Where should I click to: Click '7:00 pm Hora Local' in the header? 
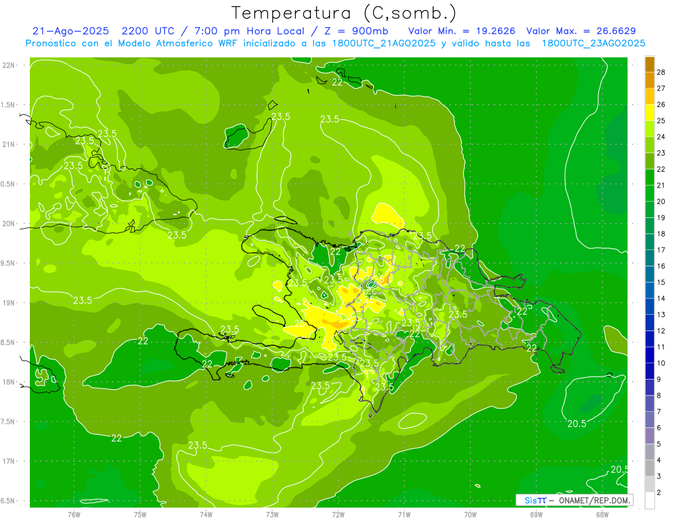[250, 31]
